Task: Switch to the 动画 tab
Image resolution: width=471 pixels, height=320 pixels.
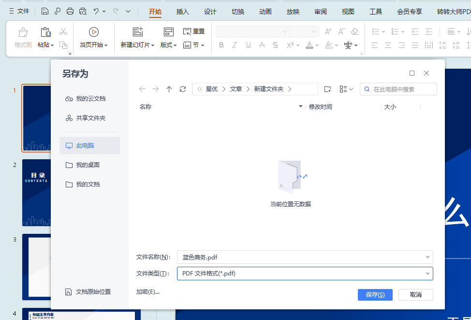Action: [x=265, y=12]
